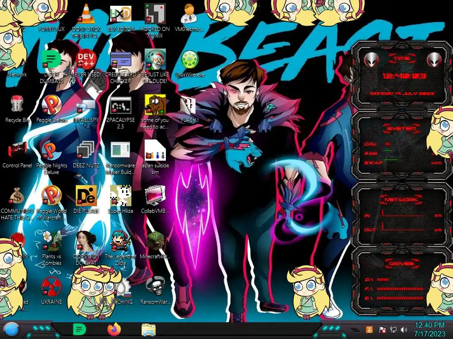Click the Java tray icon

[369, 329]
